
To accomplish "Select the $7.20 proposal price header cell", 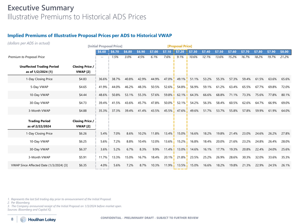I will (180, 52).
